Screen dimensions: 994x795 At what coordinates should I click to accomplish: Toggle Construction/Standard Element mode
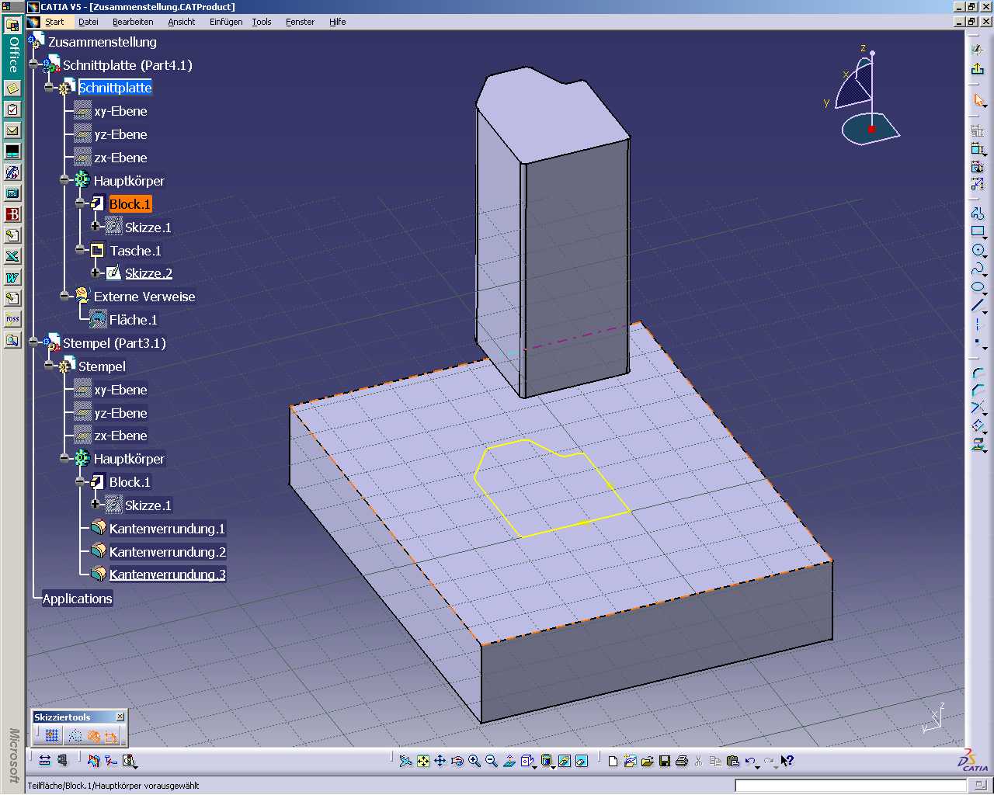[x=75, y=735]
